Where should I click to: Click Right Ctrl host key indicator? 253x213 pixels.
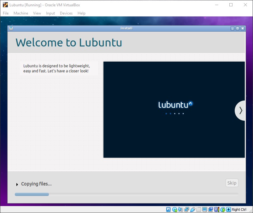pos(238,209)
